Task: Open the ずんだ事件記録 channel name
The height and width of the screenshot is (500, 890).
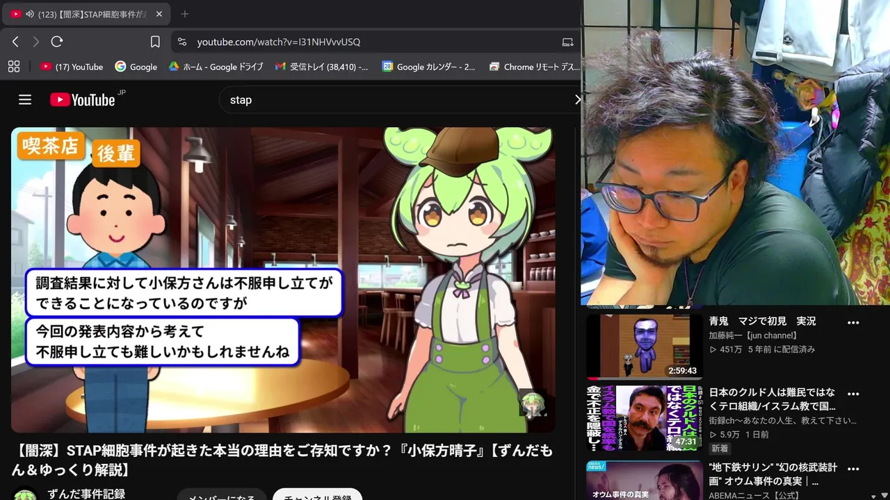Action: (86, 494)
